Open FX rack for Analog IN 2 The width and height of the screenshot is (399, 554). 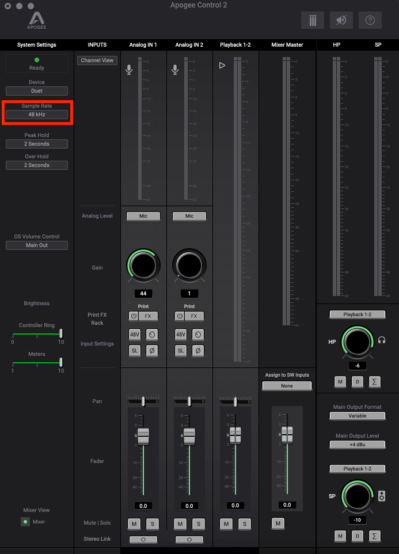[194, 316]
